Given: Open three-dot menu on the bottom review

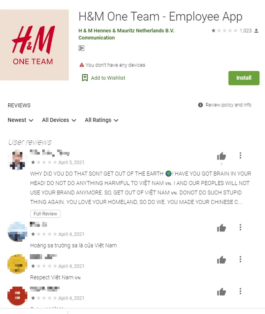Looking at the screenshot, I should [x=241, y=291].
